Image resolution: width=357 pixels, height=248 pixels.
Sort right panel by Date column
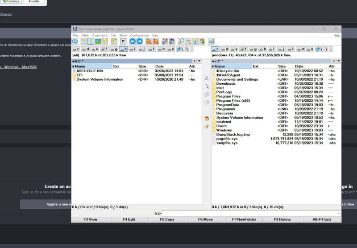click(311, 66)
